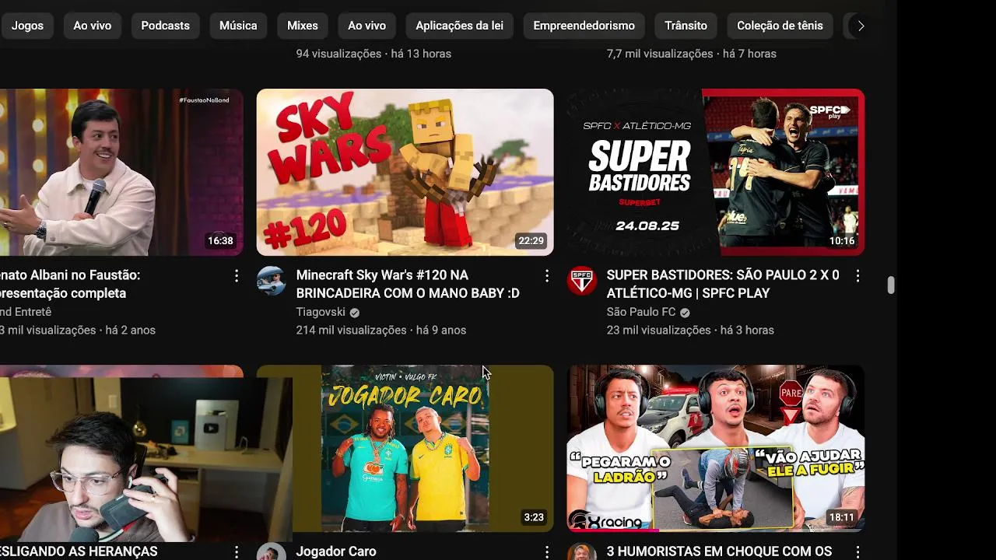The width and height of the screenshot is (996, 560).
Task: Click the 22:29 duration badge
Action: tap(531, 241)
